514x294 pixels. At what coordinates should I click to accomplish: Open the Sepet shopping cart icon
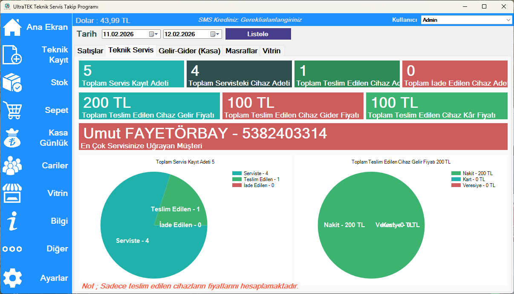pyautogui.click(x=12, y=110)
